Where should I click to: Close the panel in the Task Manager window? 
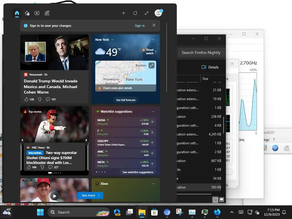(x=232, y=64)
